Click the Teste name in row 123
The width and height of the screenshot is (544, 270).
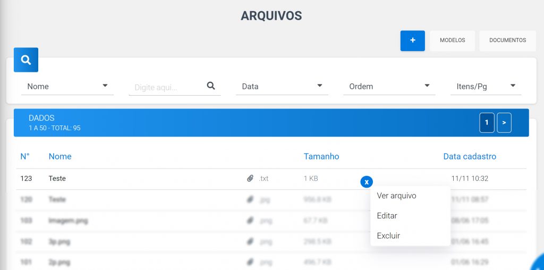(57, 179)
